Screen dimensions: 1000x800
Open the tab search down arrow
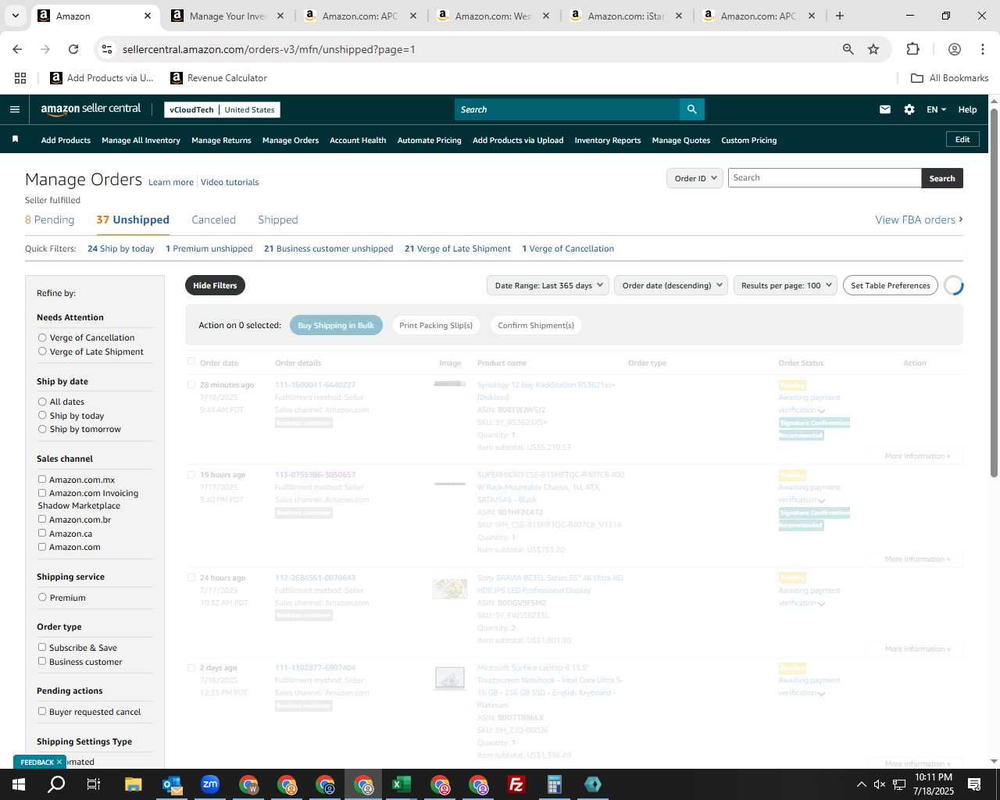click(x=15, y=16)
